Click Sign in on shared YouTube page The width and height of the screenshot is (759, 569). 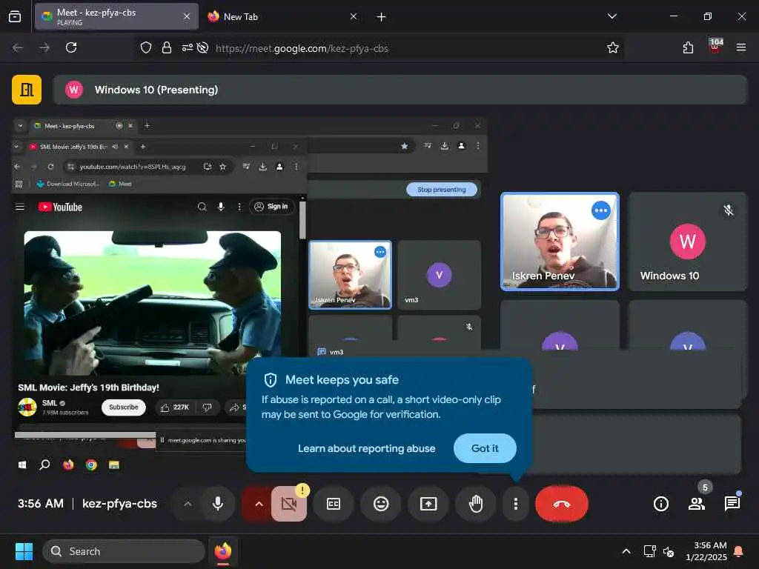point(271,207)
